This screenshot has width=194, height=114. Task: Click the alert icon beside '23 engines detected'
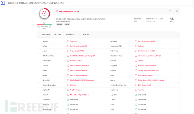coord(57,11)
